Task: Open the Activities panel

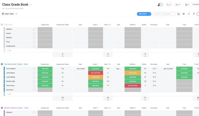Action: (x=195, y=5)
